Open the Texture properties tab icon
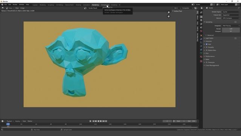 point(201,61)
